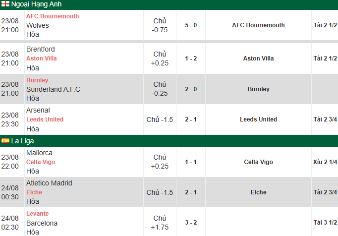Open Leeds United highlighted team link
This screenshot has width=338, height=236.
(x=45, y=119)
